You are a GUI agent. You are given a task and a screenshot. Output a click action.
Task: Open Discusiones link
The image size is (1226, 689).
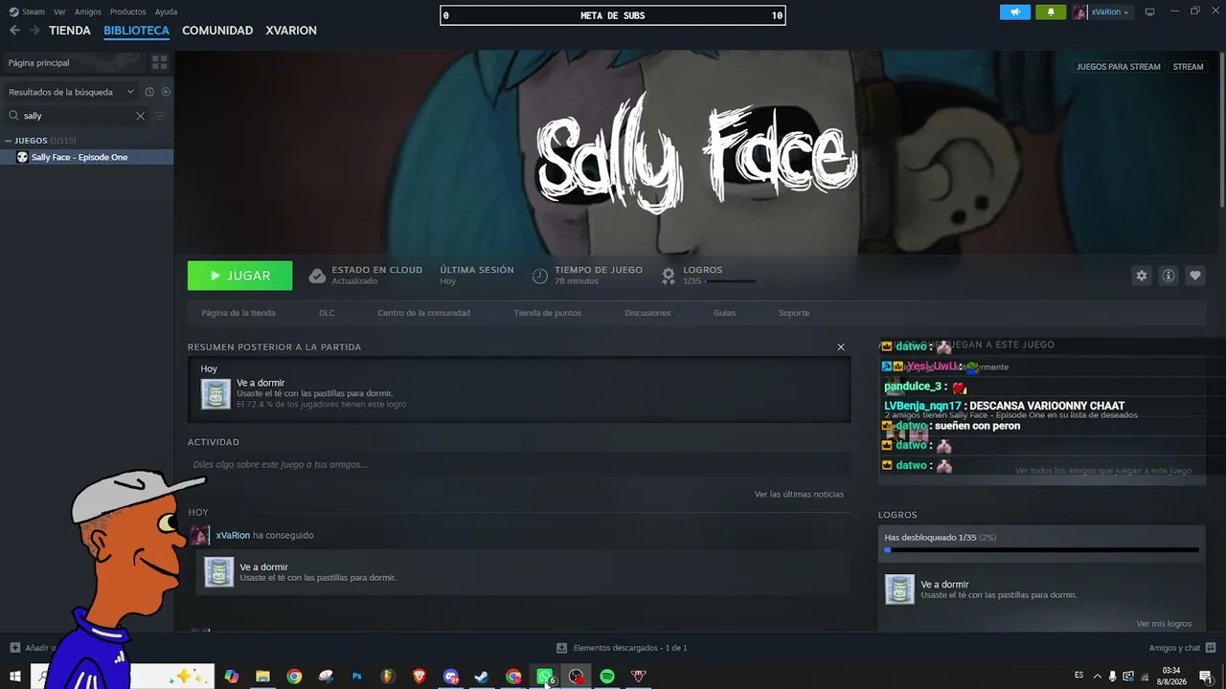pos(647,313)
